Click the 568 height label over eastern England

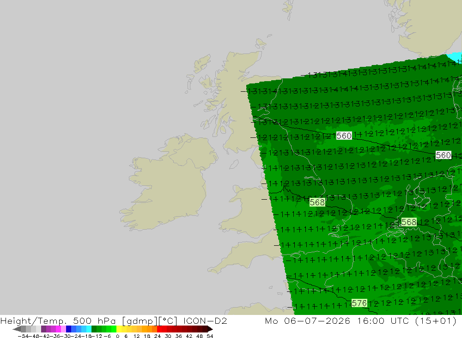coord(317,202)
